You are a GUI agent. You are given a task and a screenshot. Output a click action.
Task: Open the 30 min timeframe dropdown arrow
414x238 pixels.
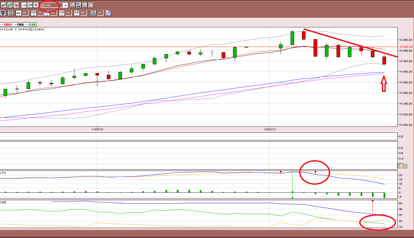click(65, 5)
